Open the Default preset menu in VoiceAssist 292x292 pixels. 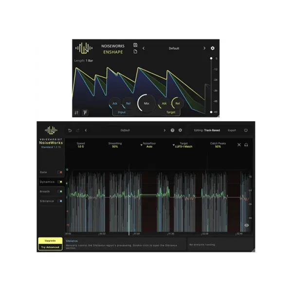coord(125,130)
